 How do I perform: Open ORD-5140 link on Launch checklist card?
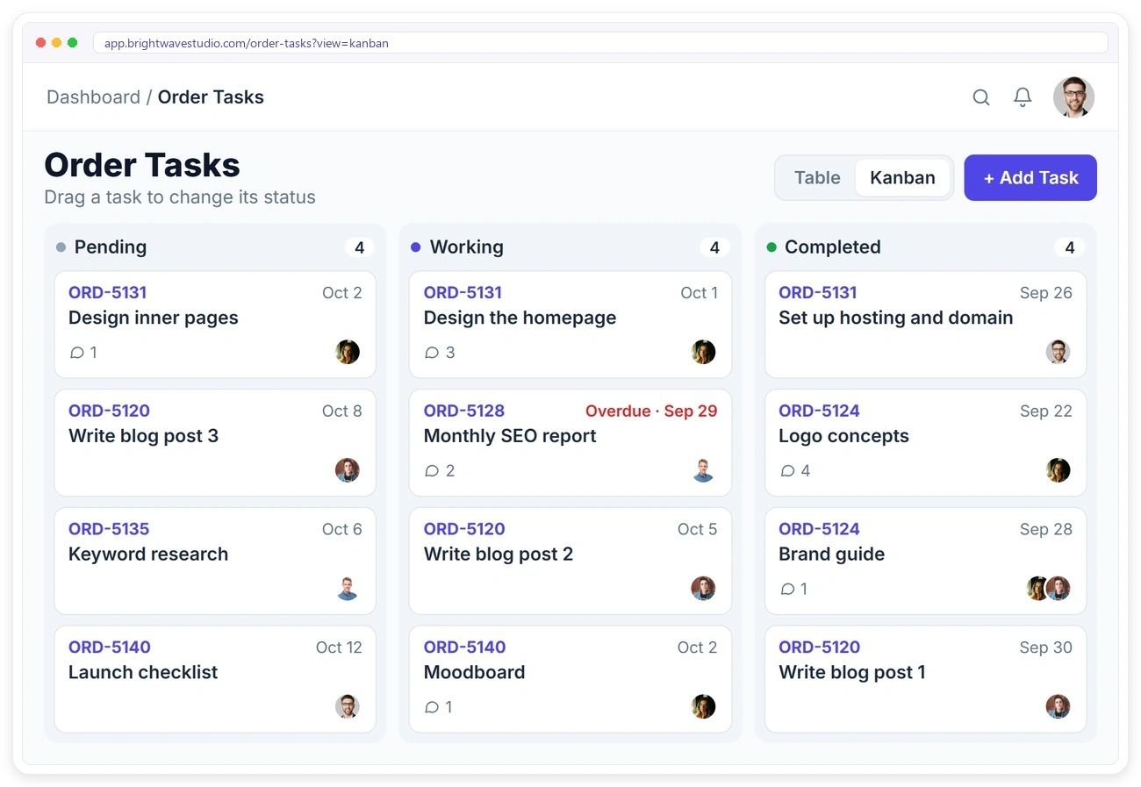[110, 647]
